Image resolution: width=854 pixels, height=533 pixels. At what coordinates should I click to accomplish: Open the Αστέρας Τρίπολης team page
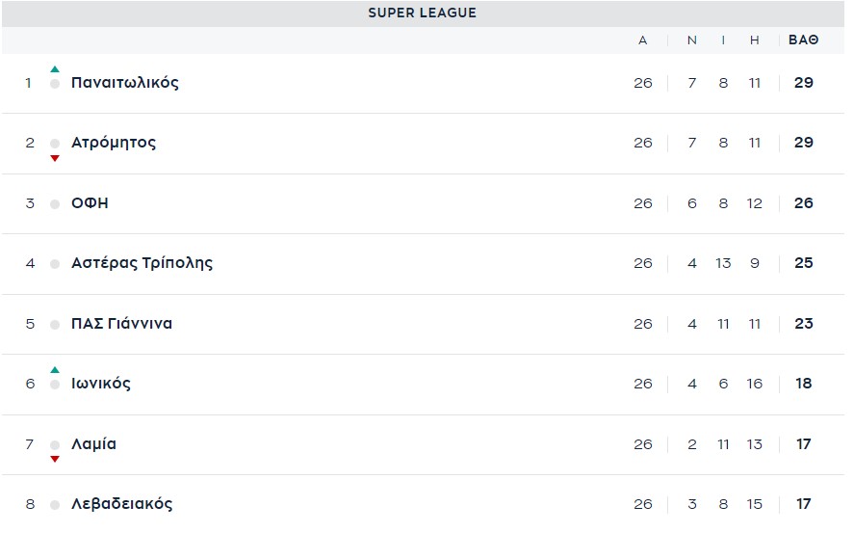[x=142, y=263]
